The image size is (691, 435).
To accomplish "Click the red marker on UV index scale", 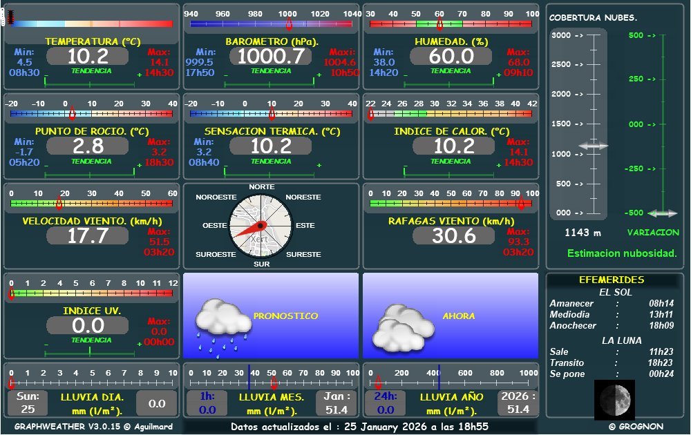I will [x=11, y=293].
